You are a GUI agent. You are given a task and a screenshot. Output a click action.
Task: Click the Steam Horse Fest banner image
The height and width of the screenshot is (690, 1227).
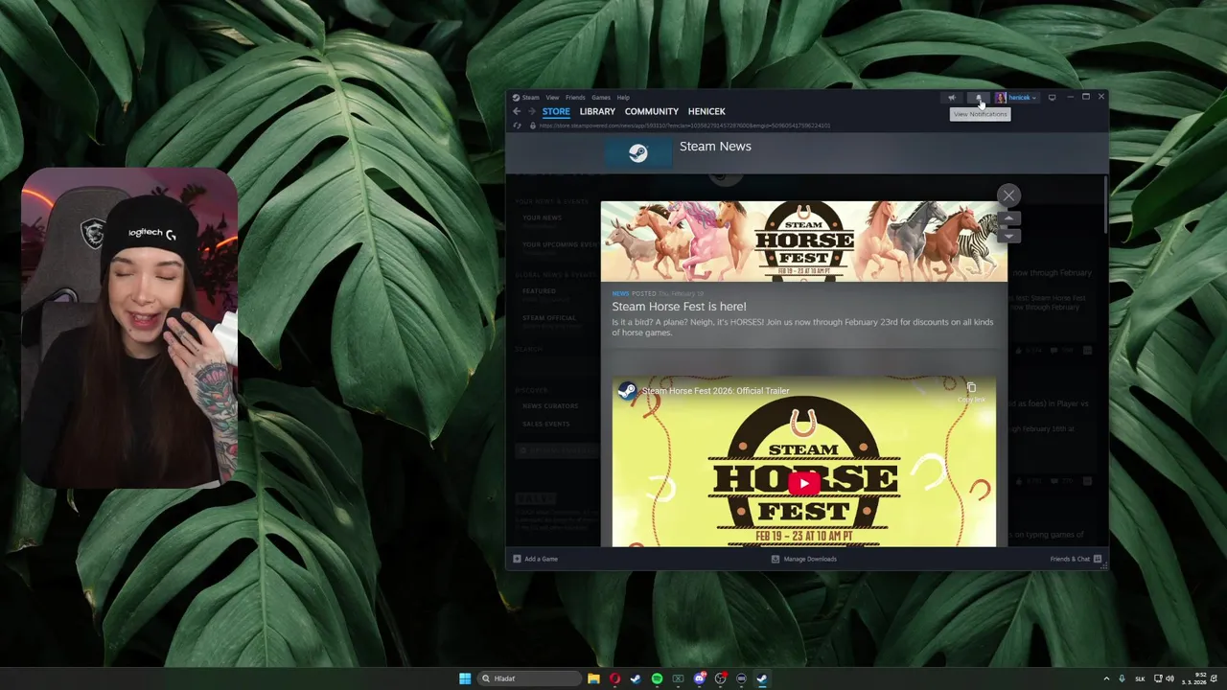tap(804, 241)
